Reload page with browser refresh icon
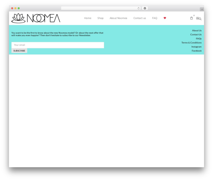The width and height of the screenshot is (213, 180). point(138,8)
